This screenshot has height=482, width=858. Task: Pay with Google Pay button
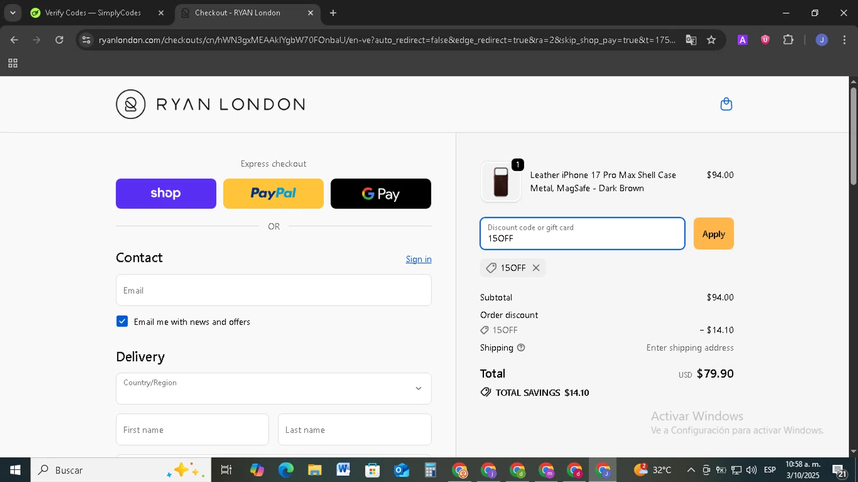pos(381,193)
